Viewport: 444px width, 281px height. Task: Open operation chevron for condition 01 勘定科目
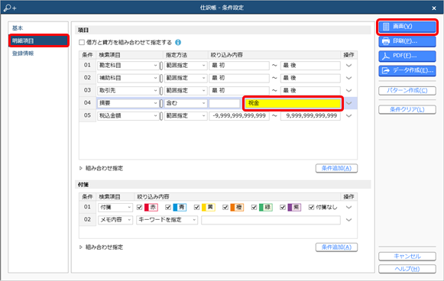(x=348, y=66)
